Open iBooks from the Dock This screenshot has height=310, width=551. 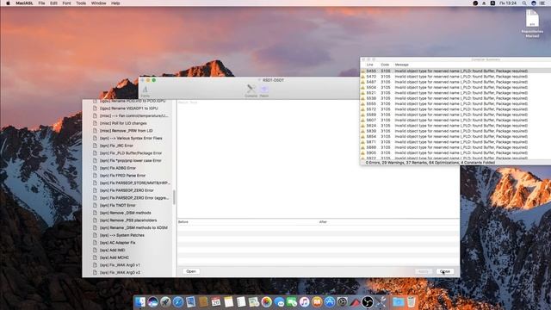(317, 302)
